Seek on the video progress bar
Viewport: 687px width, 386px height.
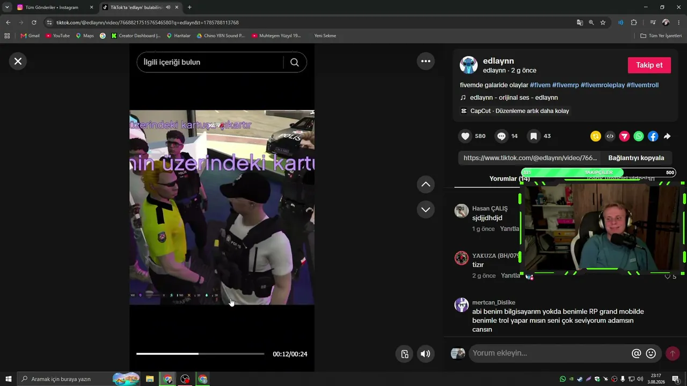(200, 354)
